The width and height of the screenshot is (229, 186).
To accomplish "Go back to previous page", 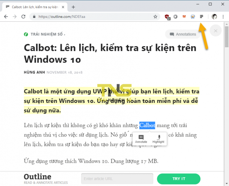I will coord(6,17).
